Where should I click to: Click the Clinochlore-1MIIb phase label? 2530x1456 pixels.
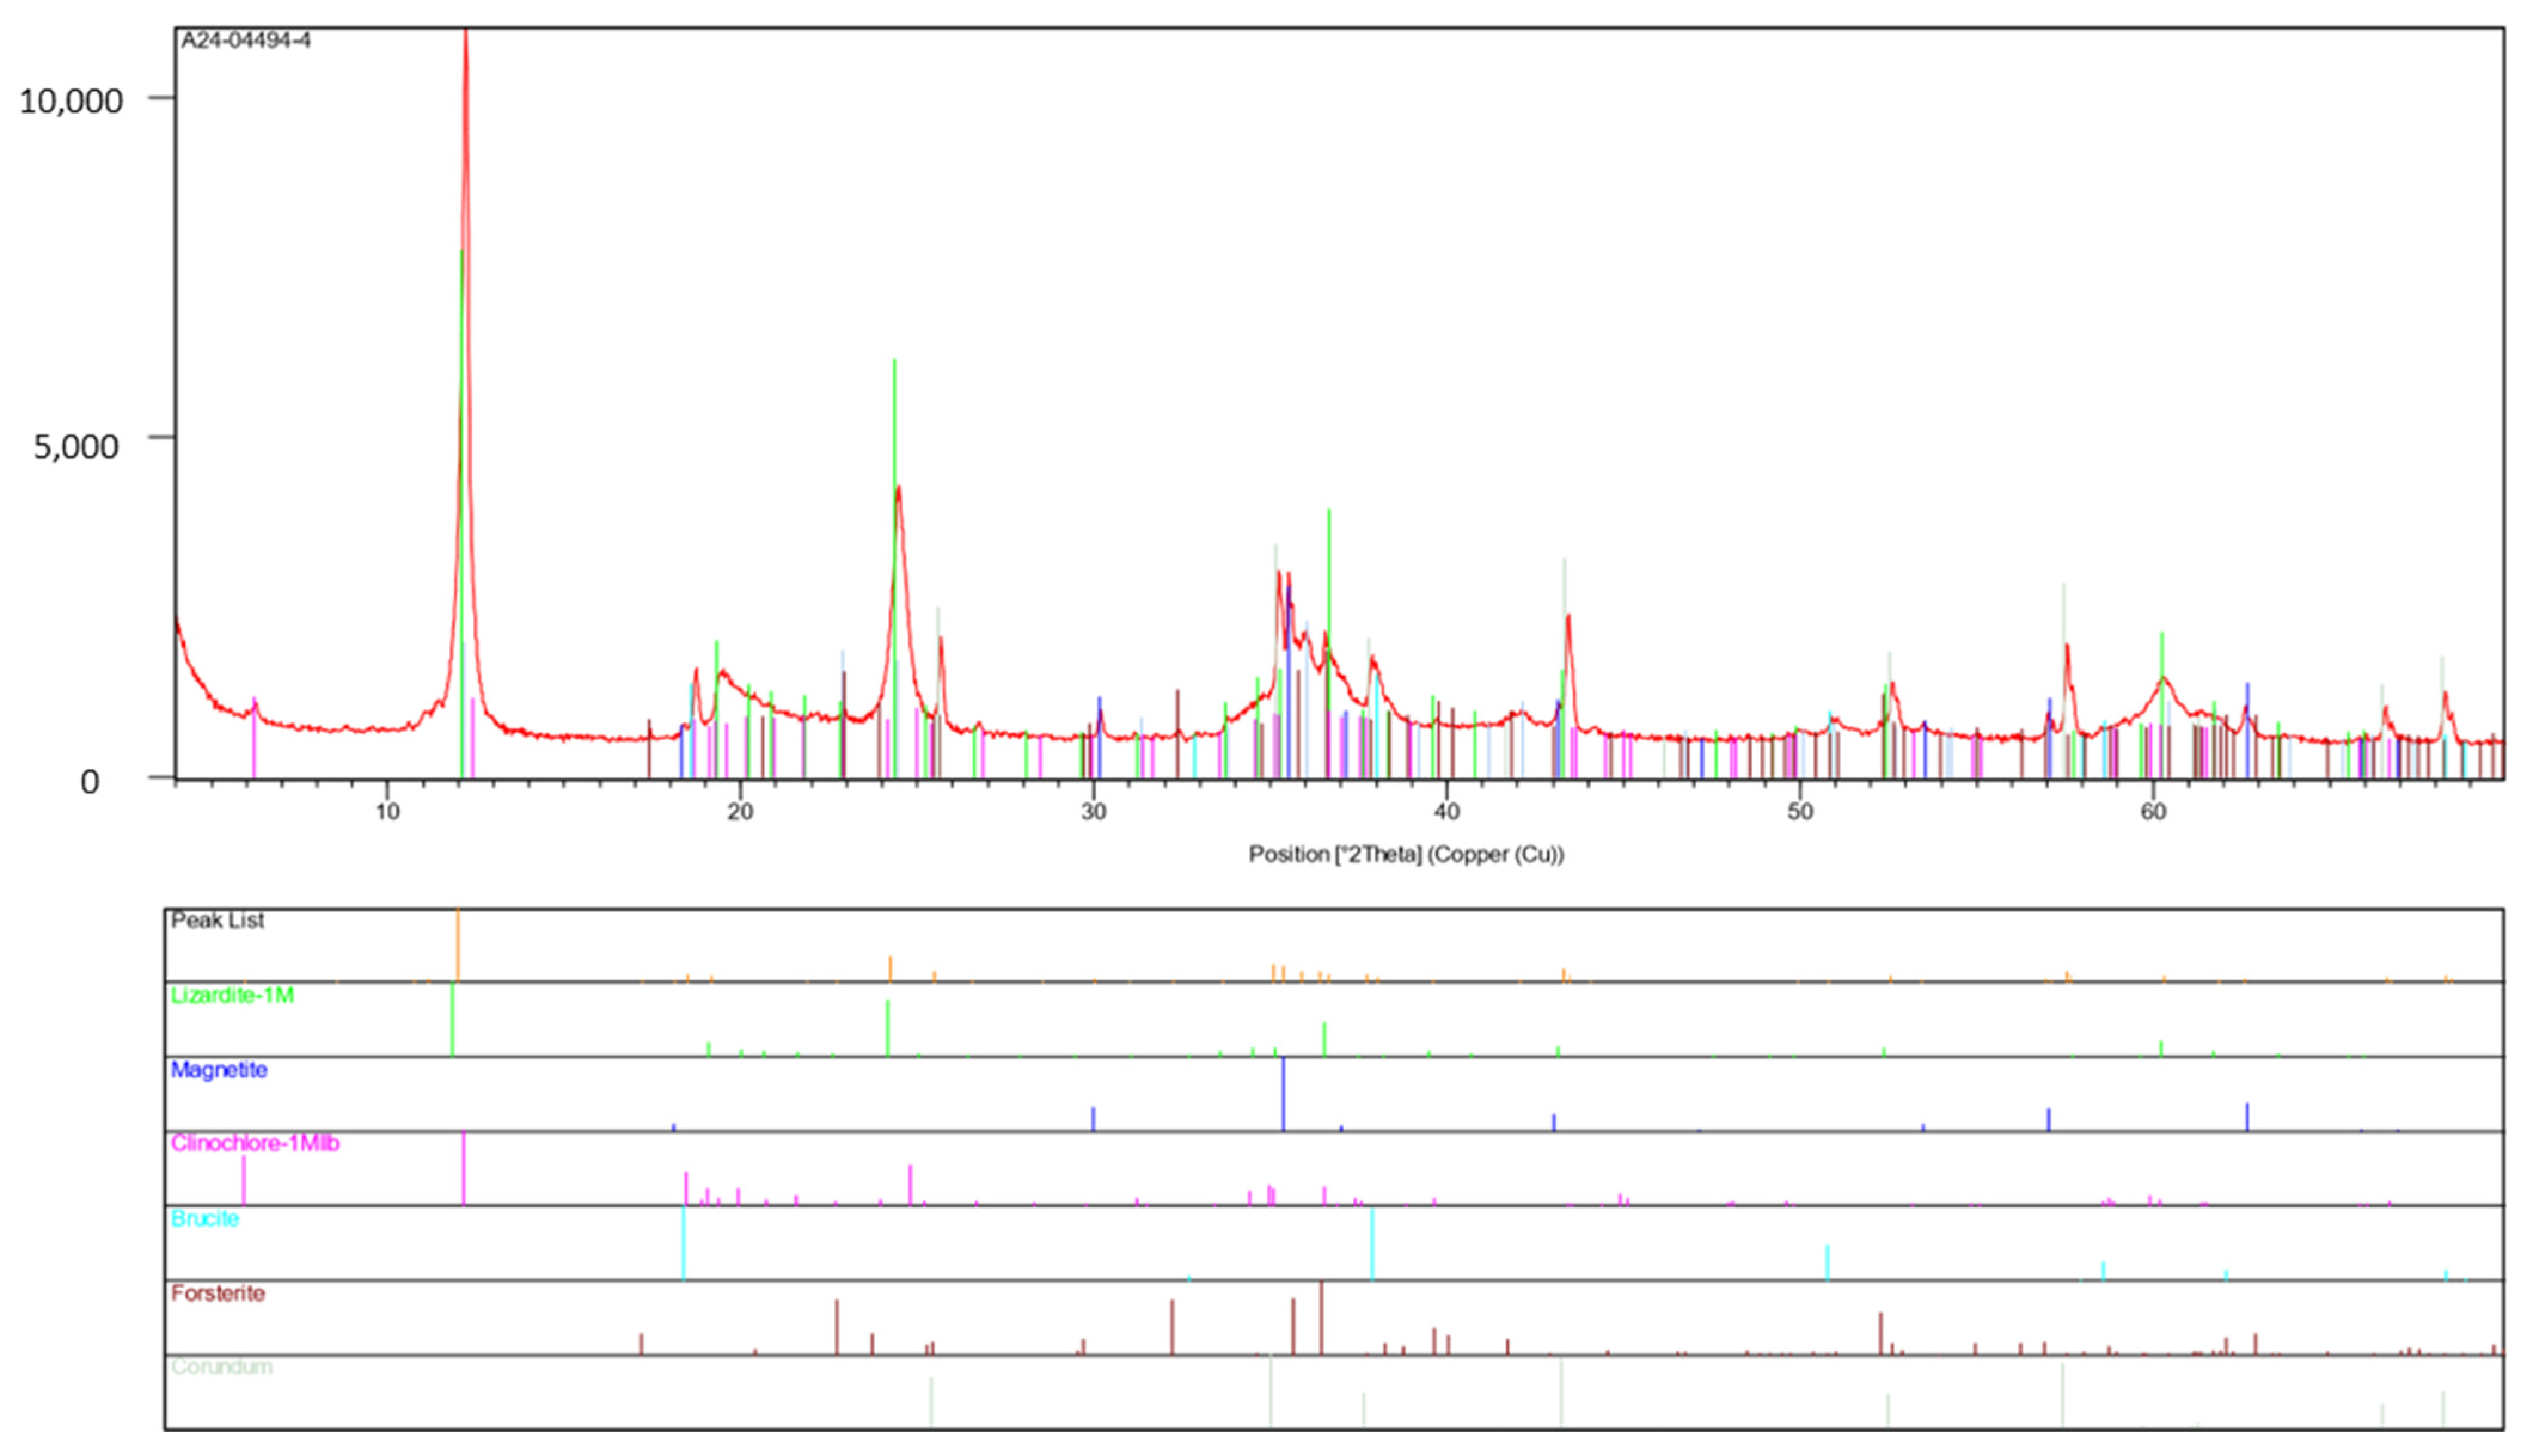255,1143
